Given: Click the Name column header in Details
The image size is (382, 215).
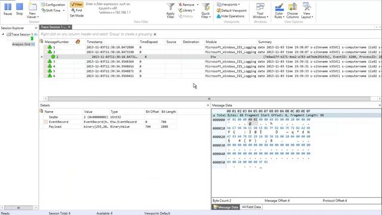Looking at the screenshot, I should pos(49,112).
